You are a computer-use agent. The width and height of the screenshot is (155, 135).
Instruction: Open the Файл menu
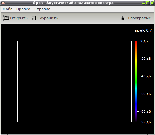click(x=8, y=9)
